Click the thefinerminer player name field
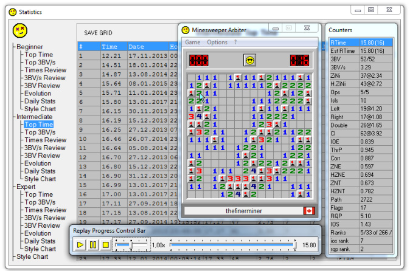410x271 pixels. point(244,211)
